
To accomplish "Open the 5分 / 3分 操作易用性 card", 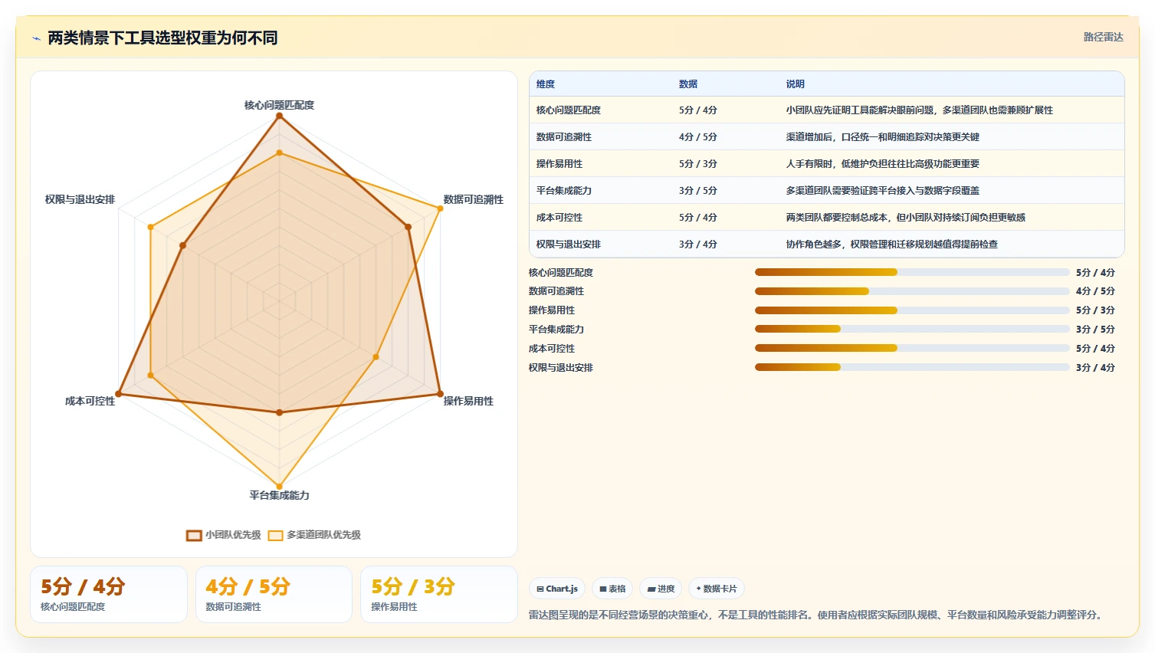I will click(x=439, y=595).
